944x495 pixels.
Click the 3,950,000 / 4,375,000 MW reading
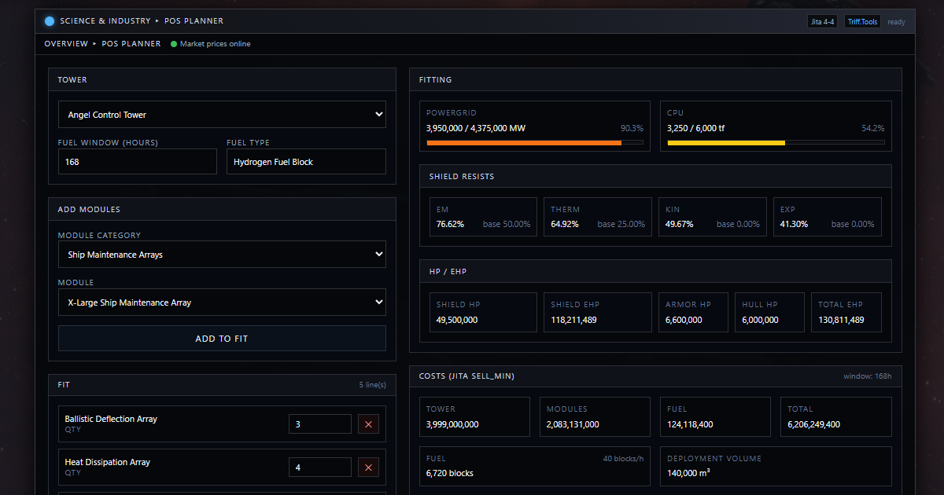coord(476,128)
